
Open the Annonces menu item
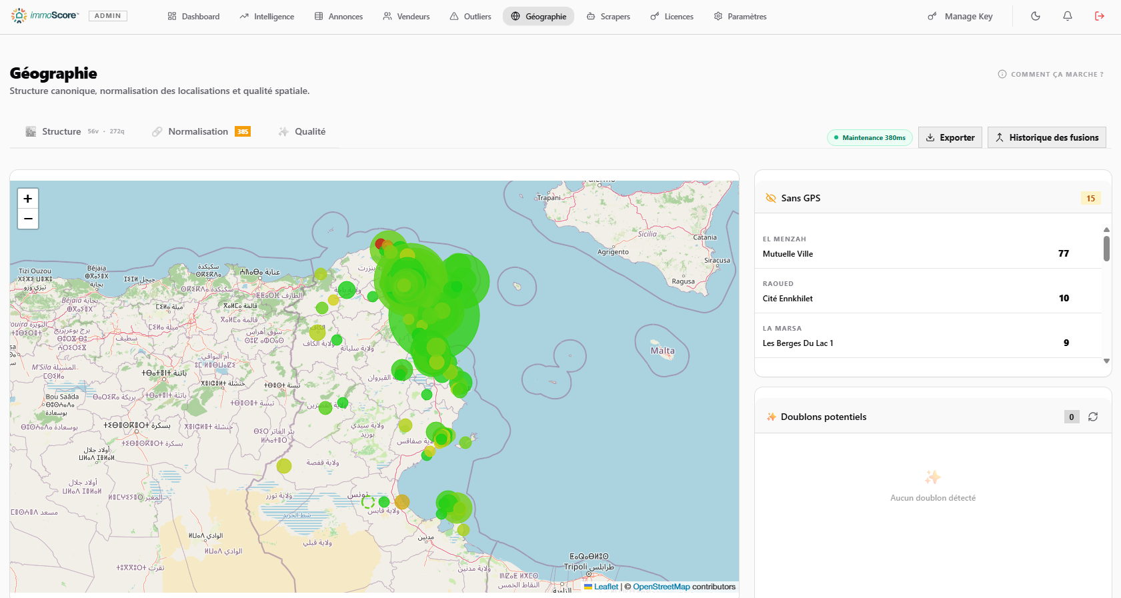pyautogui.click(x=339, y=16)
